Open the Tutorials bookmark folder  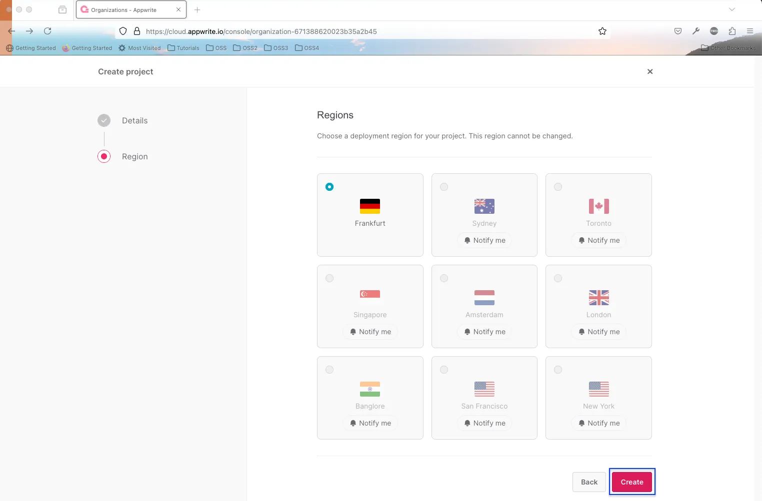183,48
